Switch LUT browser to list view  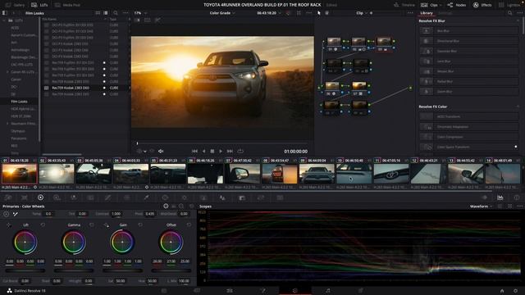click(106, 13)
